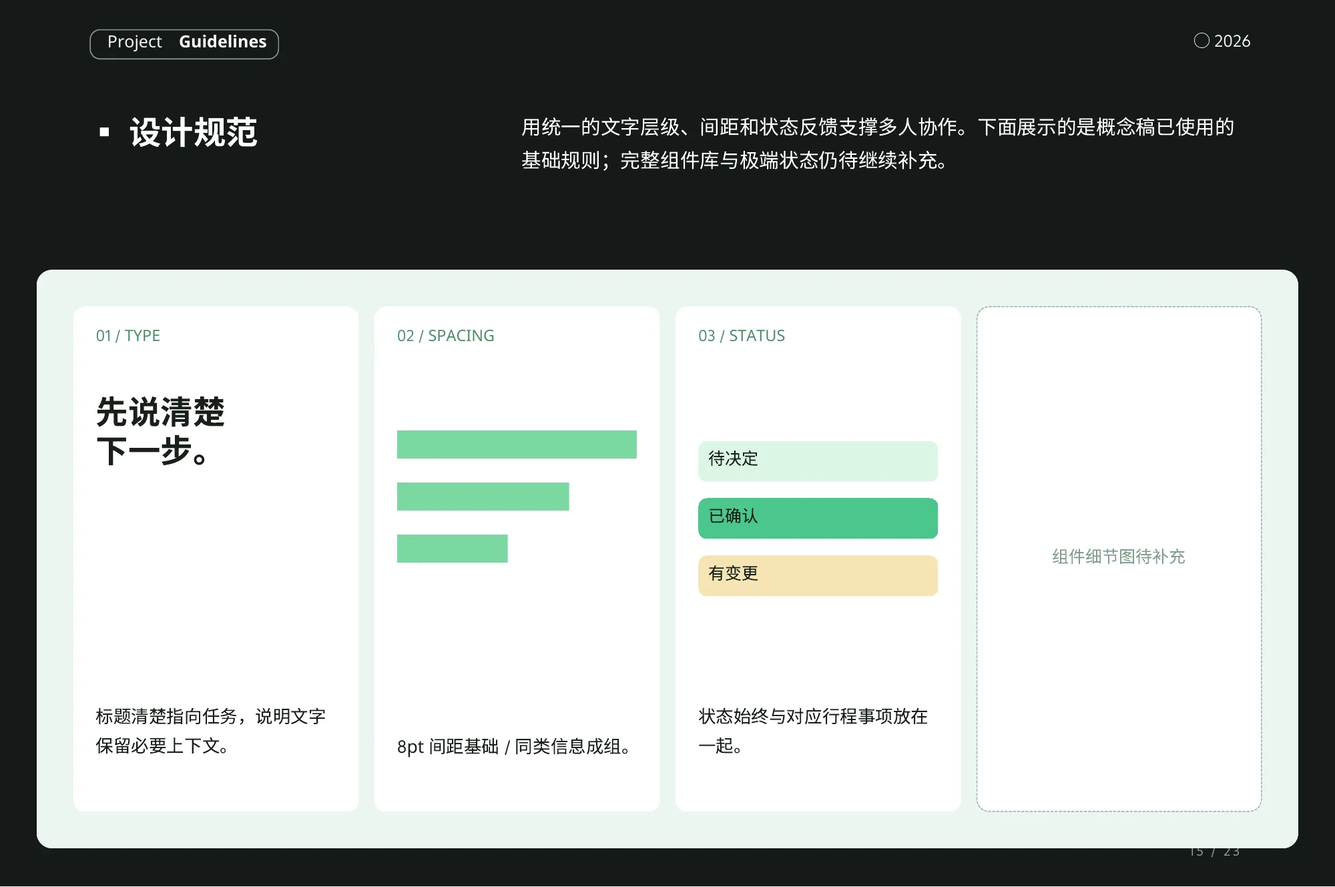Viewport: 1335px width, 887px height.
Task: Click the longest green spacing bar
Action: click(517, 445)
